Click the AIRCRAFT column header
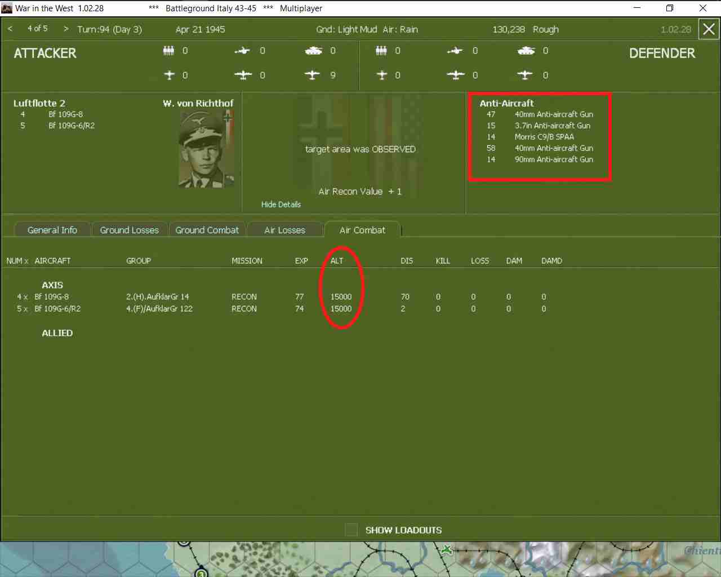The height and width of the screenshot is (577, 721). [52, 261]
